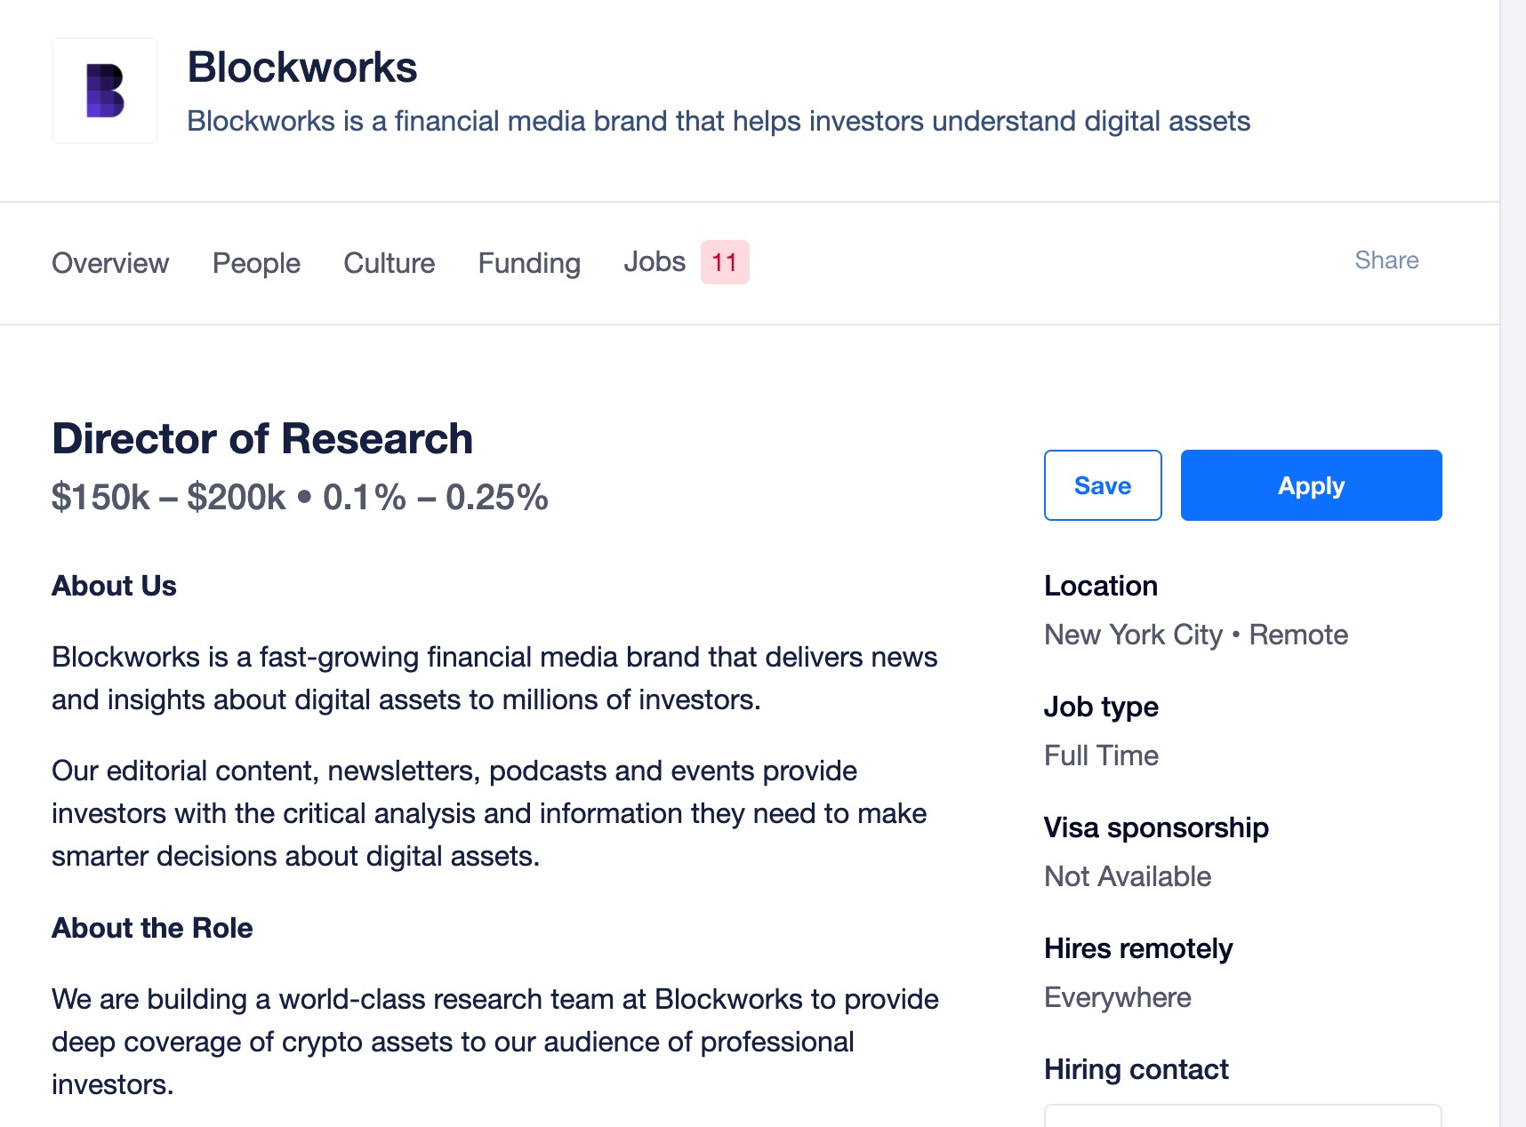This screenshot has height=1127, width=1526.
Task: Click the Blockworks company name heading
Action: point(302,68)
